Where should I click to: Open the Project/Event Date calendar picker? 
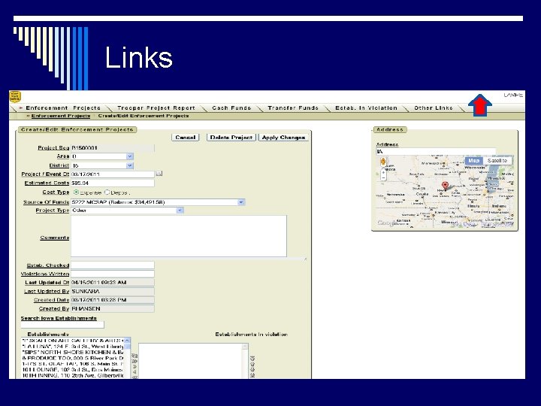point(159,174)
